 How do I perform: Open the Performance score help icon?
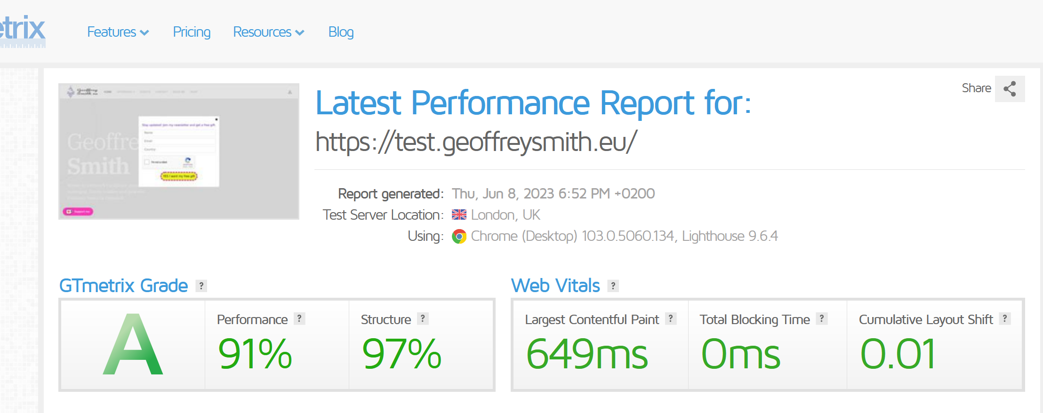pyautogui.click(x=299, y=318)
